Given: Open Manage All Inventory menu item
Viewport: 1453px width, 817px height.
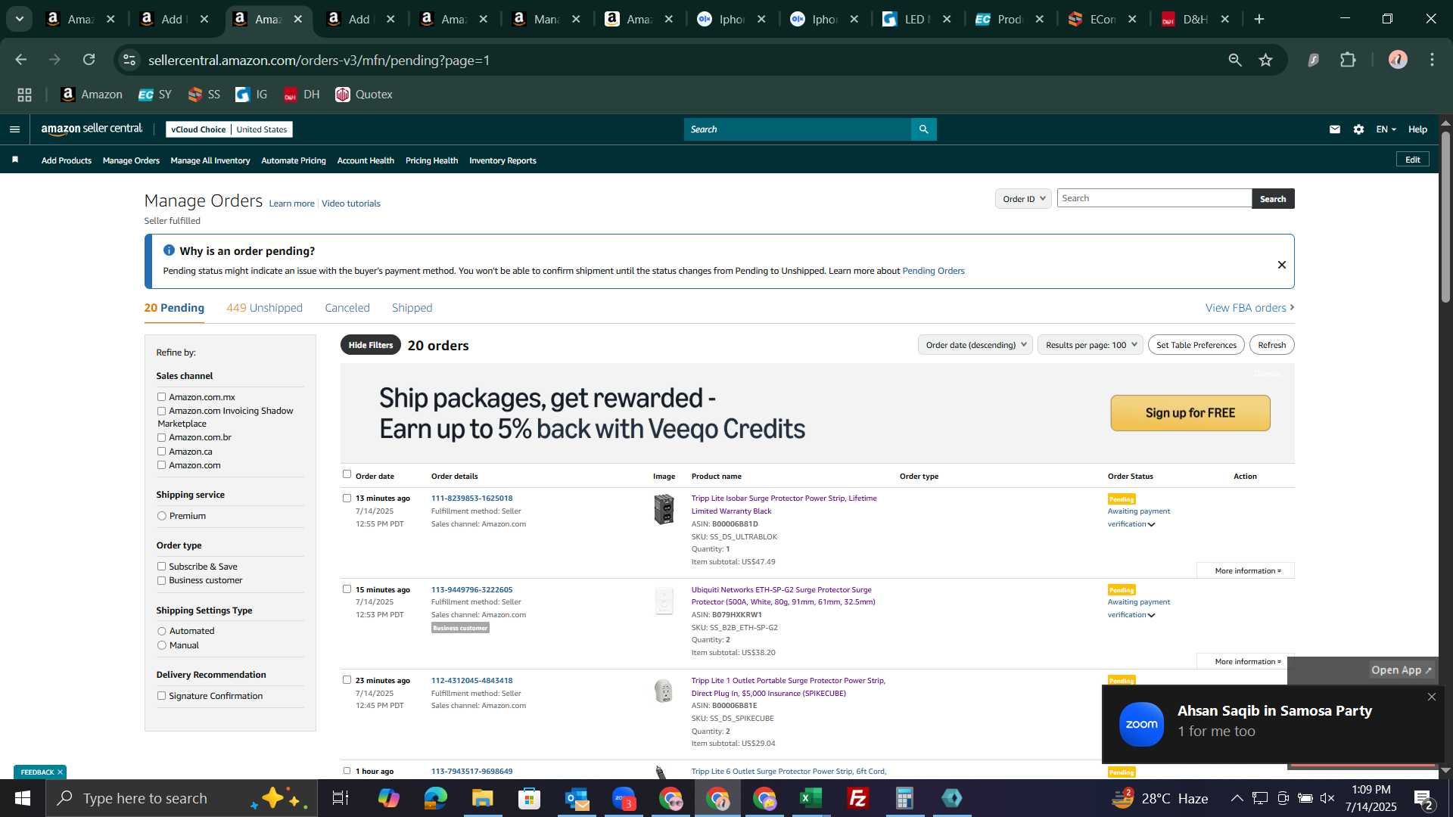Looking at the screenshot, I should click(210, 160).
